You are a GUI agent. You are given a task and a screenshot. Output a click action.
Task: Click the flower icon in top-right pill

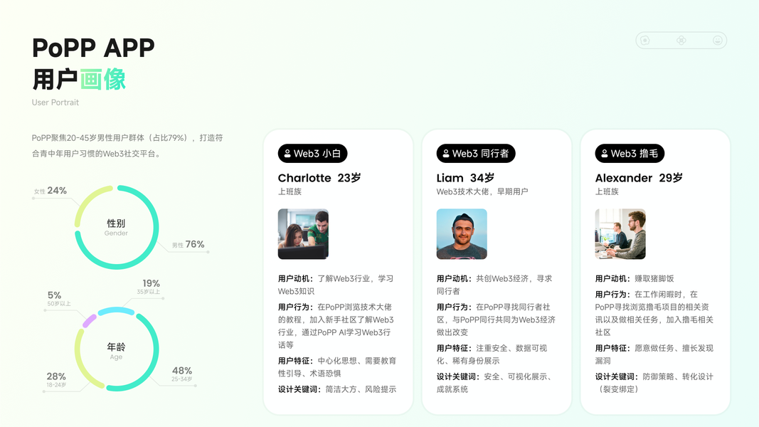(681, 41)
